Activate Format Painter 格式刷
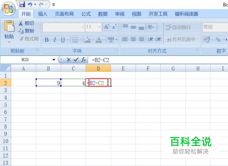228x166 pixels. pos(29,38)
